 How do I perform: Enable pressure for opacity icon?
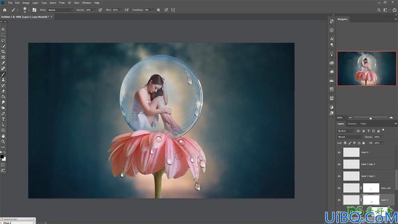coord(100,10)
